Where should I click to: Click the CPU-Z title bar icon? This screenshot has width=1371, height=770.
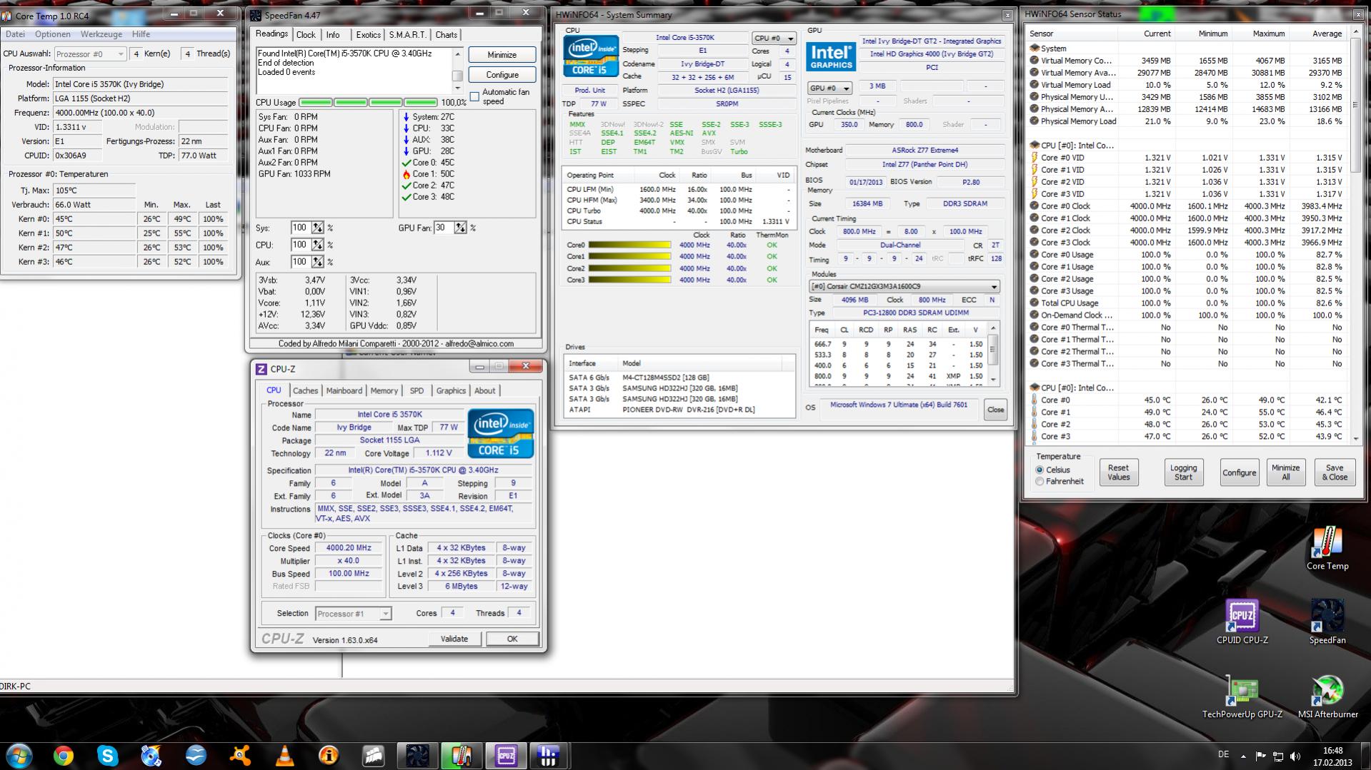261,369
